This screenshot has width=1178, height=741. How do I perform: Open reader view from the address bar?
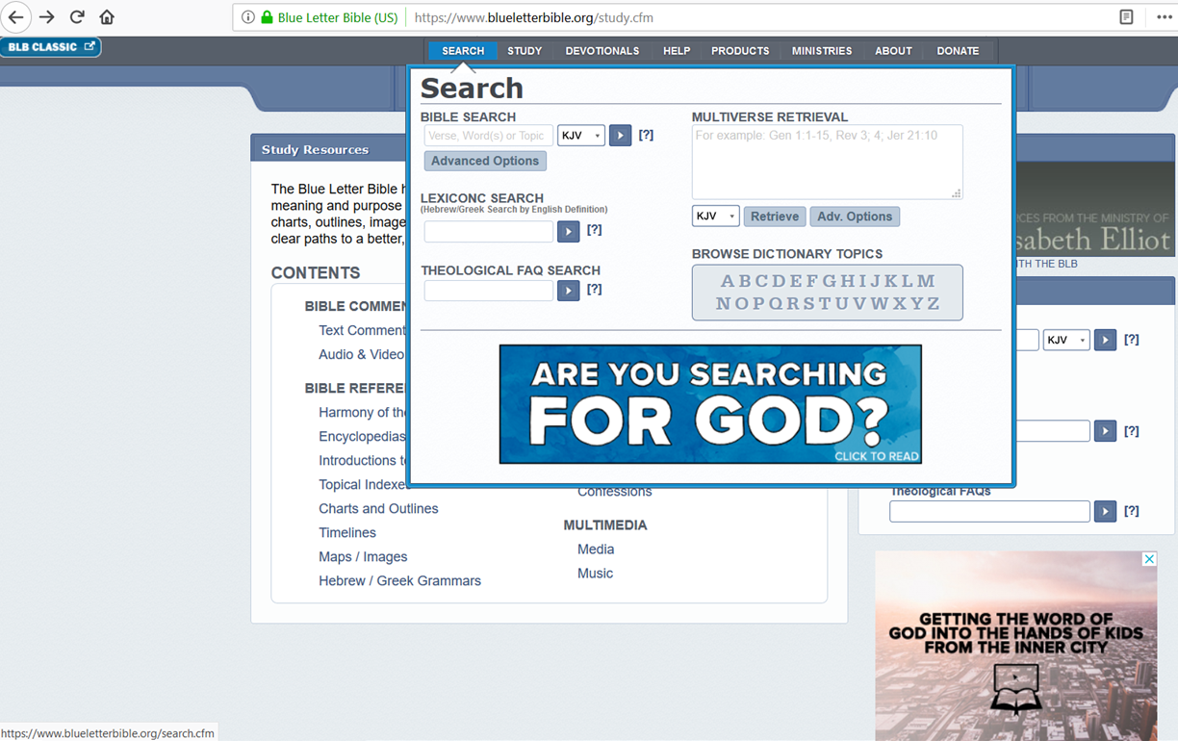coord(1126,17)
